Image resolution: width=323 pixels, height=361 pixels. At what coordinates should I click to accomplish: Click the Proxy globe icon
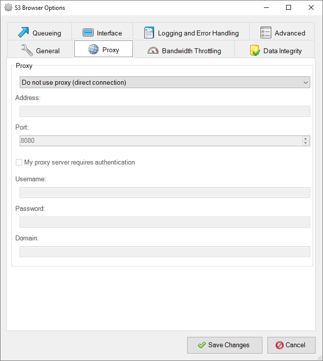point(94,49)
